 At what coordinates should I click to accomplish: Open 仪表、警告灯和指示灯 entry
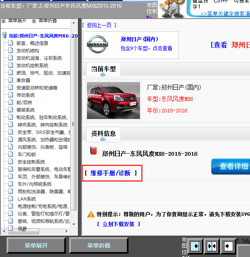[44, 214]
